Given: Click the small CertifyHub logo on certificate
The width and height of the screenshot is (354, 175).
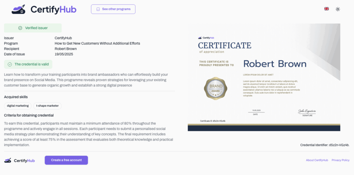Looking at the screenshot, I should [x=206, y=38].
